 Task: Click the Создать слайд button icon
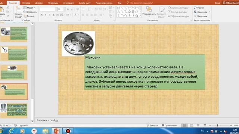(18, 9)
